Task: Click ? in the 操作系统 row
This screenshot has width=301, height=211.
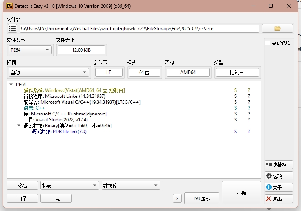Action: (249, 90)
